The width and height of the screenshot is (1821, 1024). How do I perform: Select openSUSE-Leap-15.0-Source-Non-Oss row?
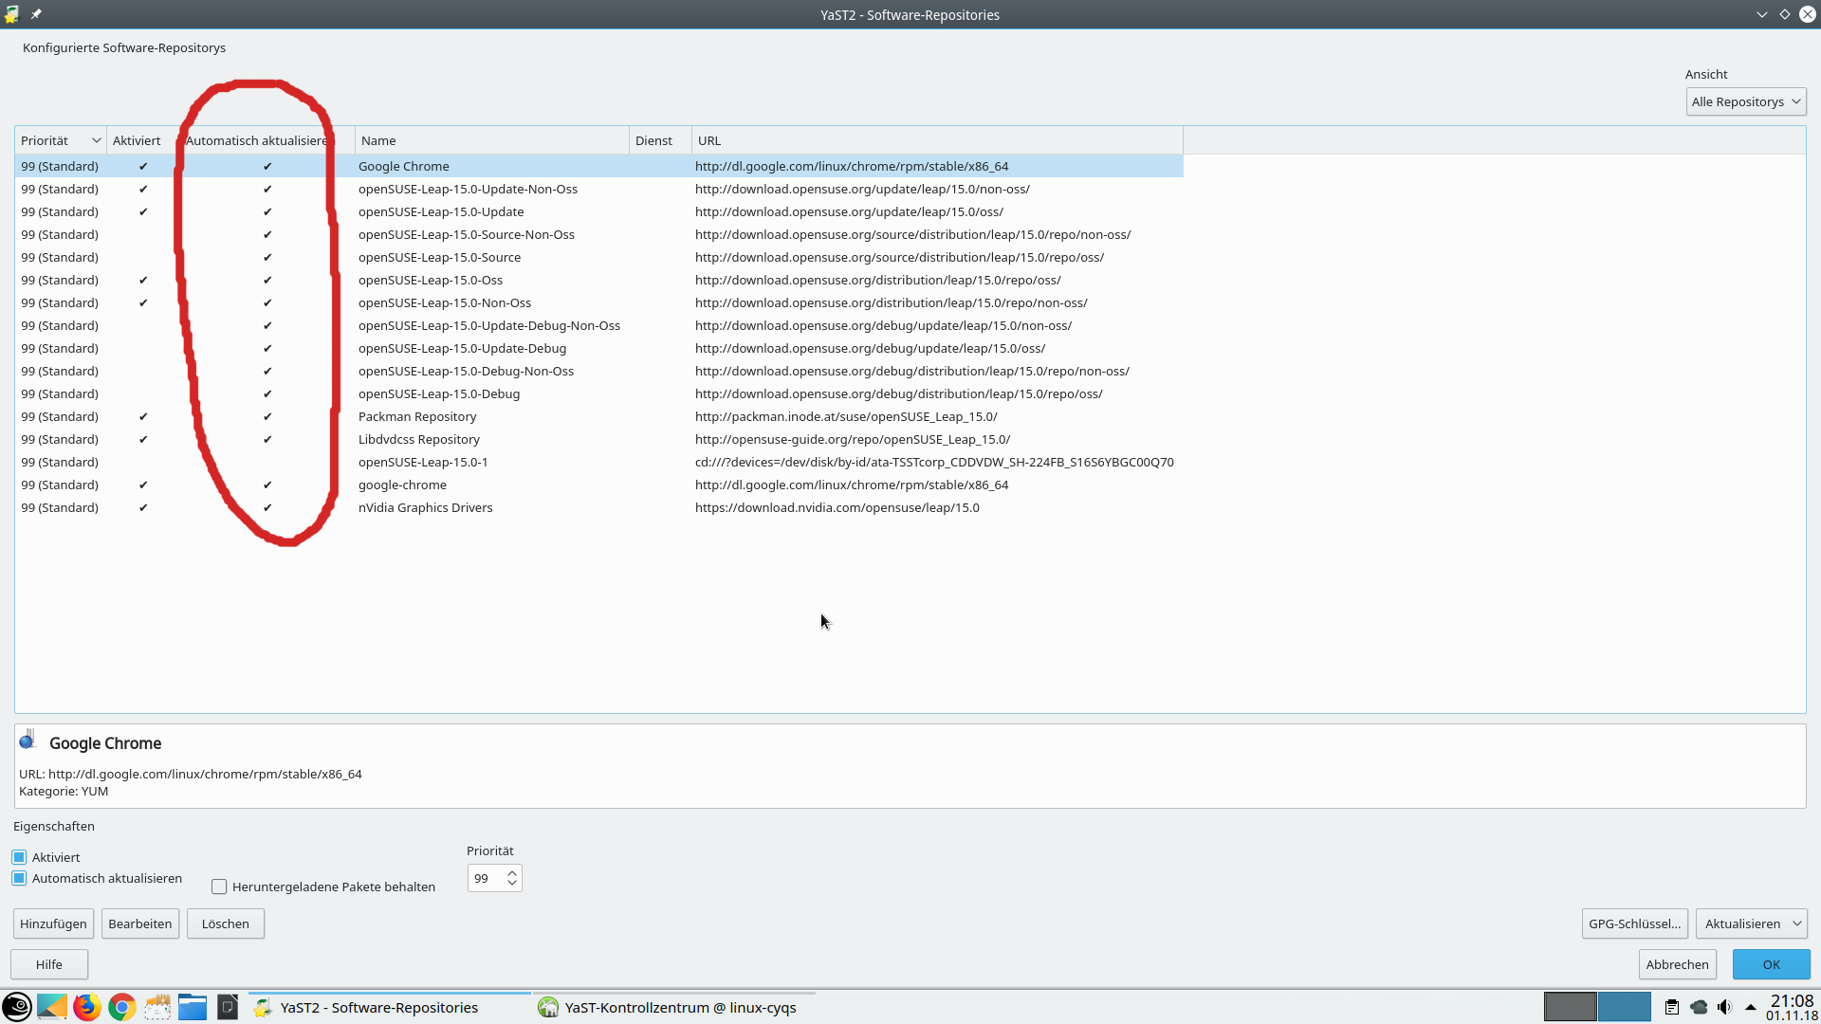[598, 234]
